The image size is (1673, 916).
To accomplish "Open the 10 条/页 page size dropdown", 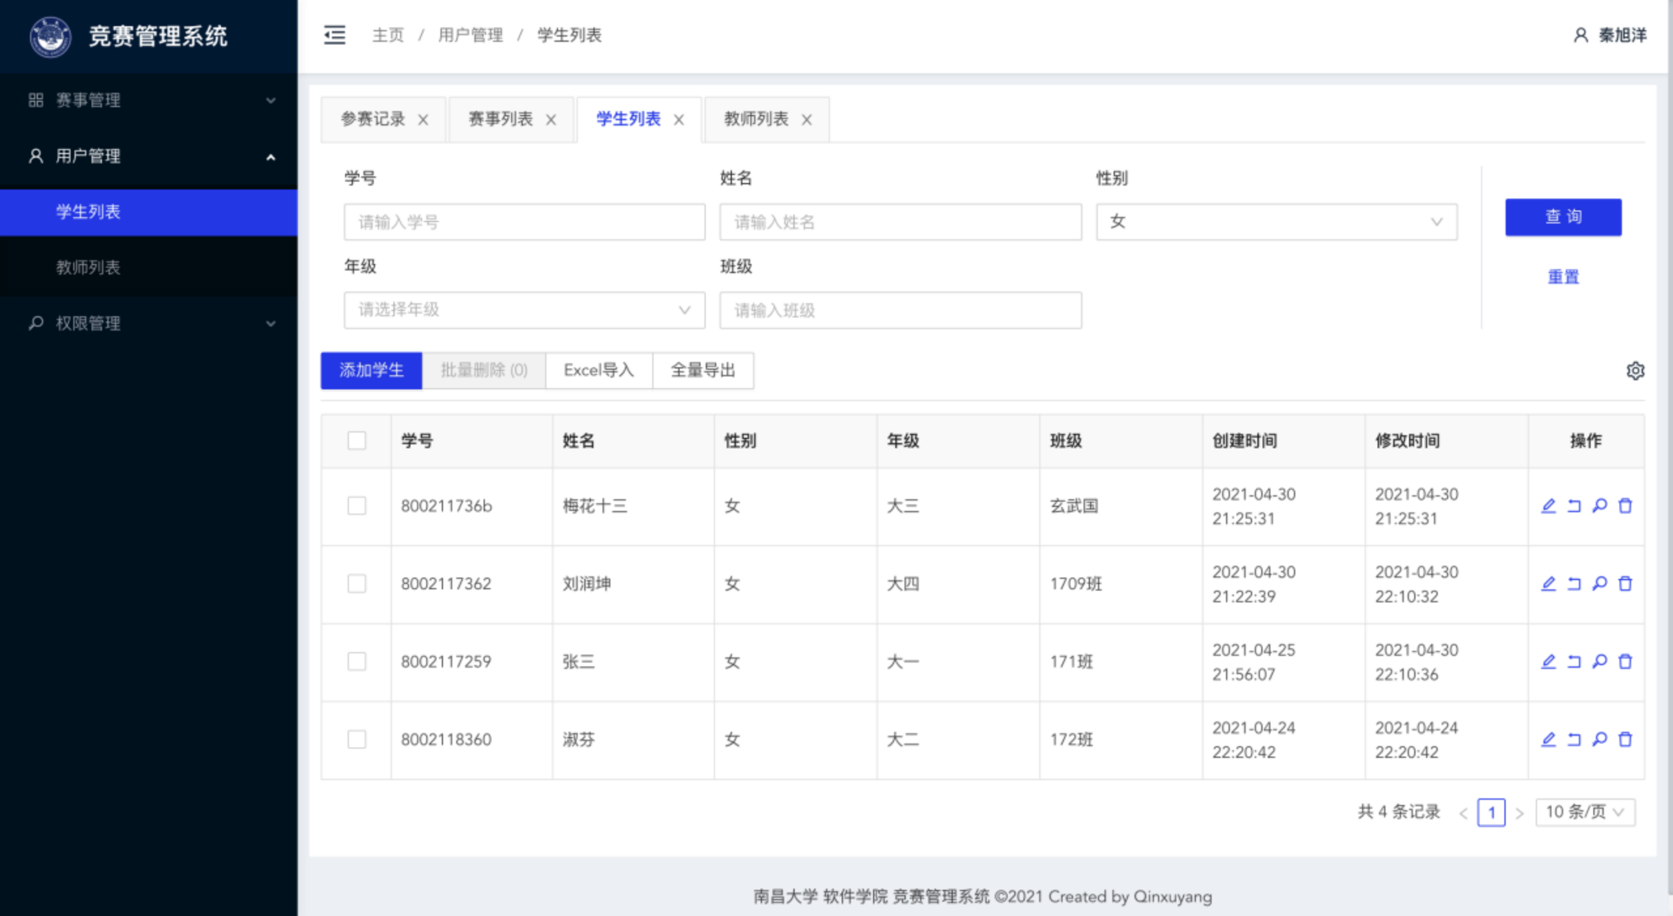I will coord(1584,812).
